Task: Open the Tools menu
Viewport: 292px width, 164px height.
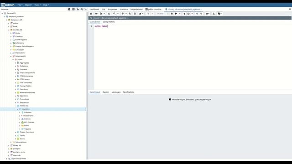Action: (x=37, y=5)
